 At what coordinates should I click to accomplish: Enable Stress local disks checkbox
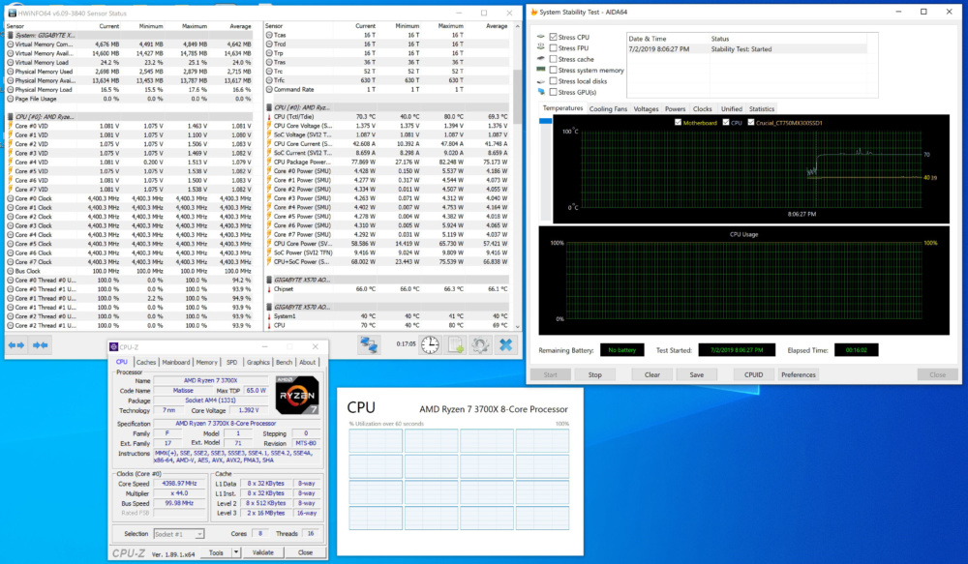(x=553, y=81)
